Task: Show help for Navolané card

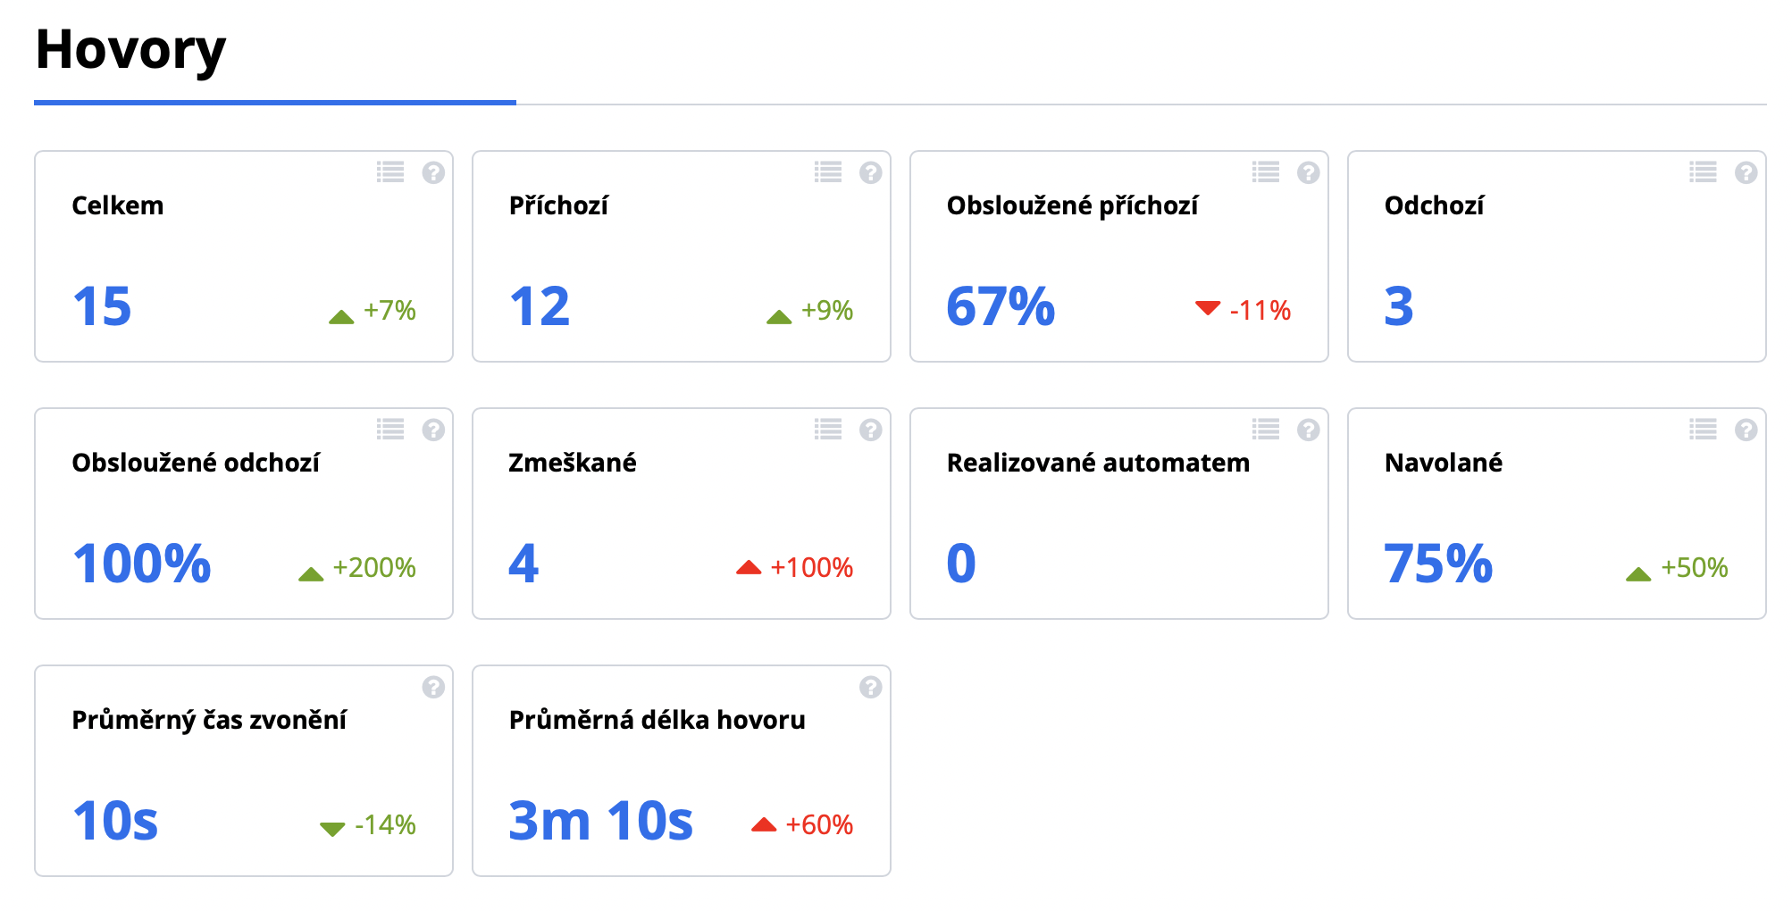Action: 1746,430
